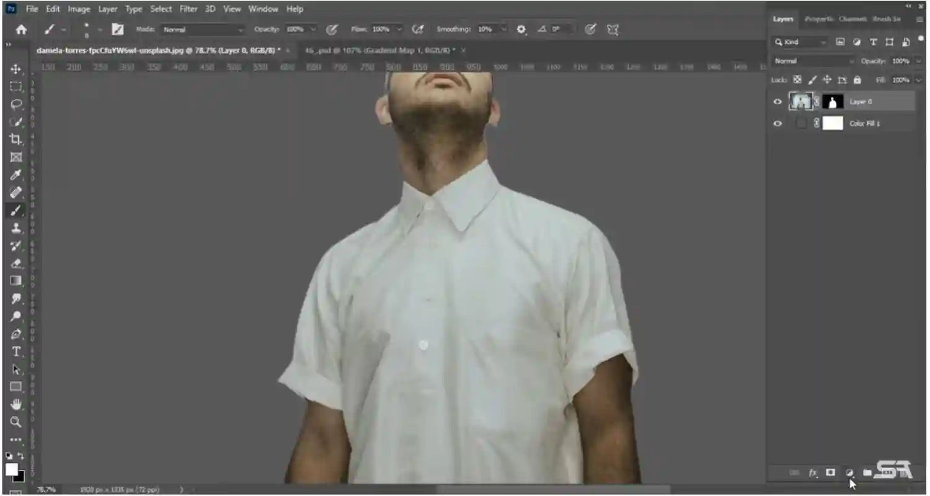This screenshot has height=496, width=930.
Task: Select the Pen tool
Action: 16,334
